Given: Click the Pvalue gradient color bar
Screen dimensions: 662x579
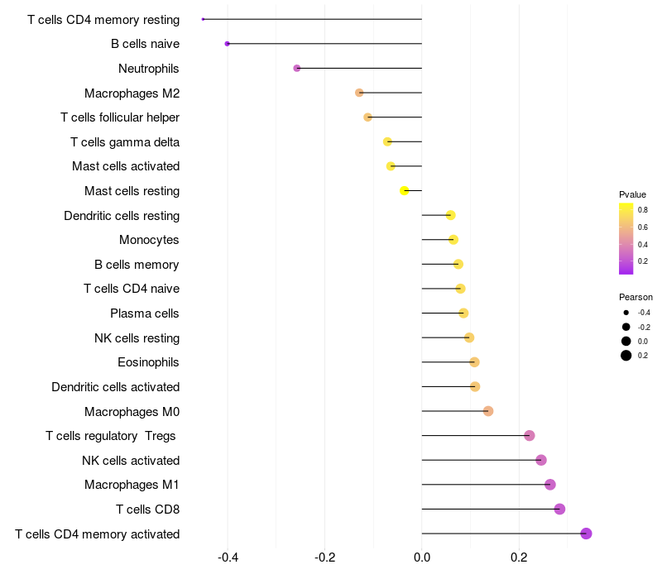Looking at the screenshot, I should coord(626,238).
